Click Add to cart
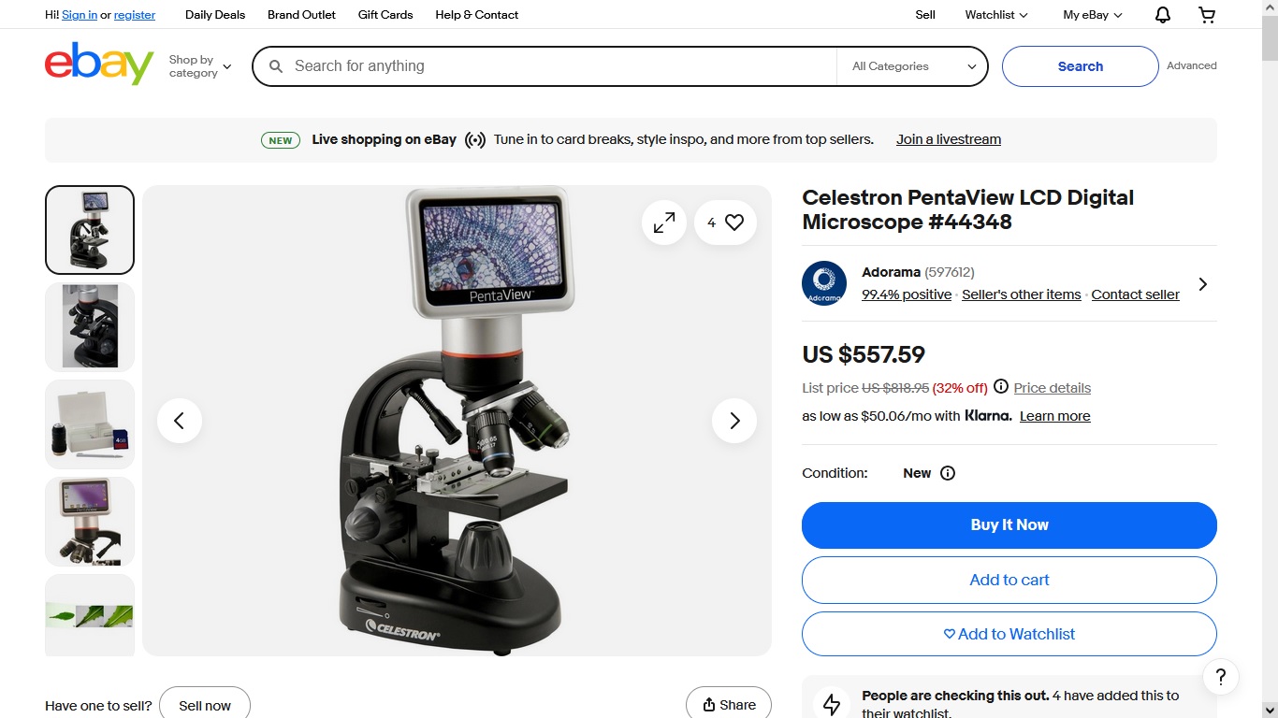 [x=1009, y=580]
